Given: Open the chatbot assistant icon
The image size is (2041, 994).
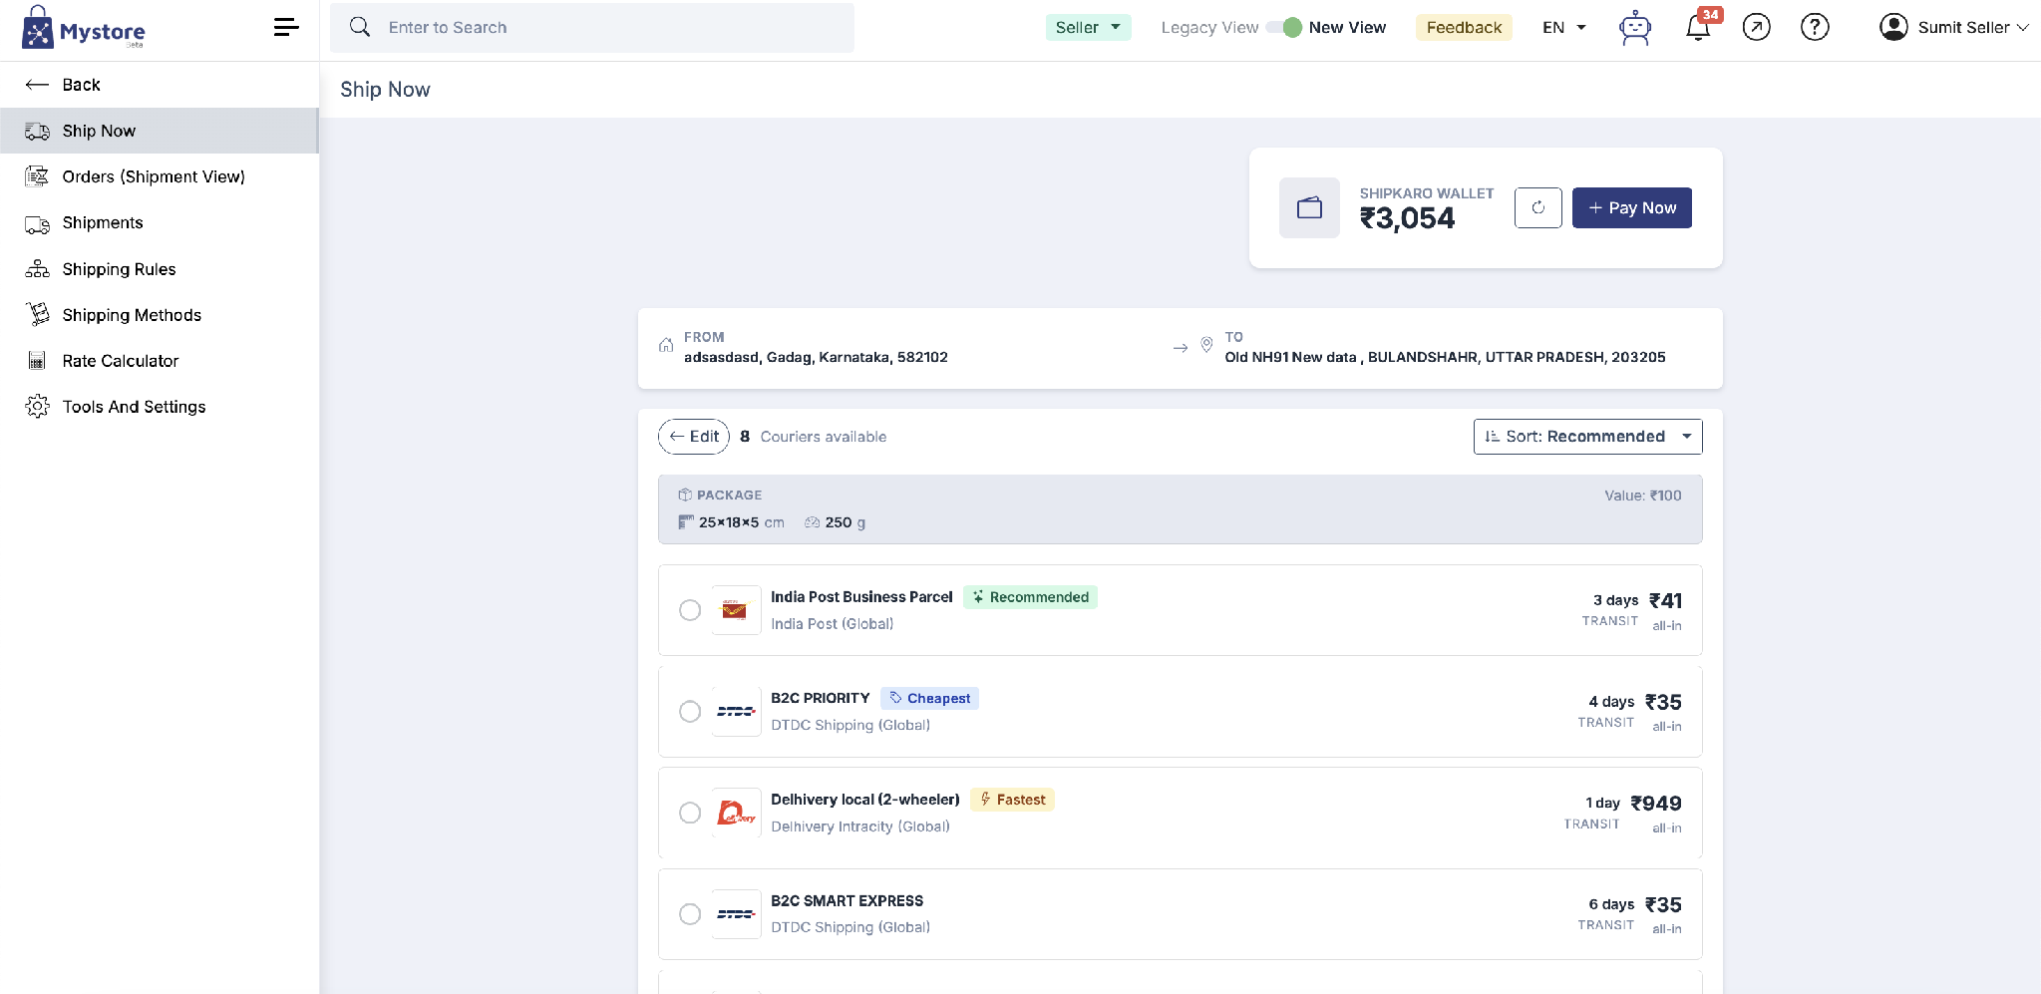Looking at the screenshot, I should click(1635, 28).
